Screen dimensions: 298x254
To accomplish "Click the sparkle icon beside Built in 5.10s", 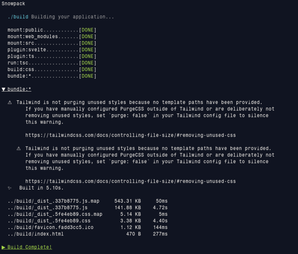I will (9, 188).
